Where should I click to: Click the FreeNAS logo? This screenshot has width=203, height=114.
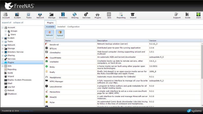[20, 6]
